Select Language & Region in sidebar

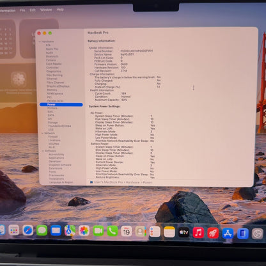[61, 182]
